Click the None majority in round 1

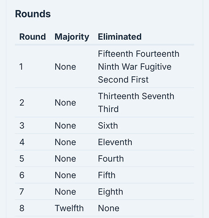(x=65, y=67)
